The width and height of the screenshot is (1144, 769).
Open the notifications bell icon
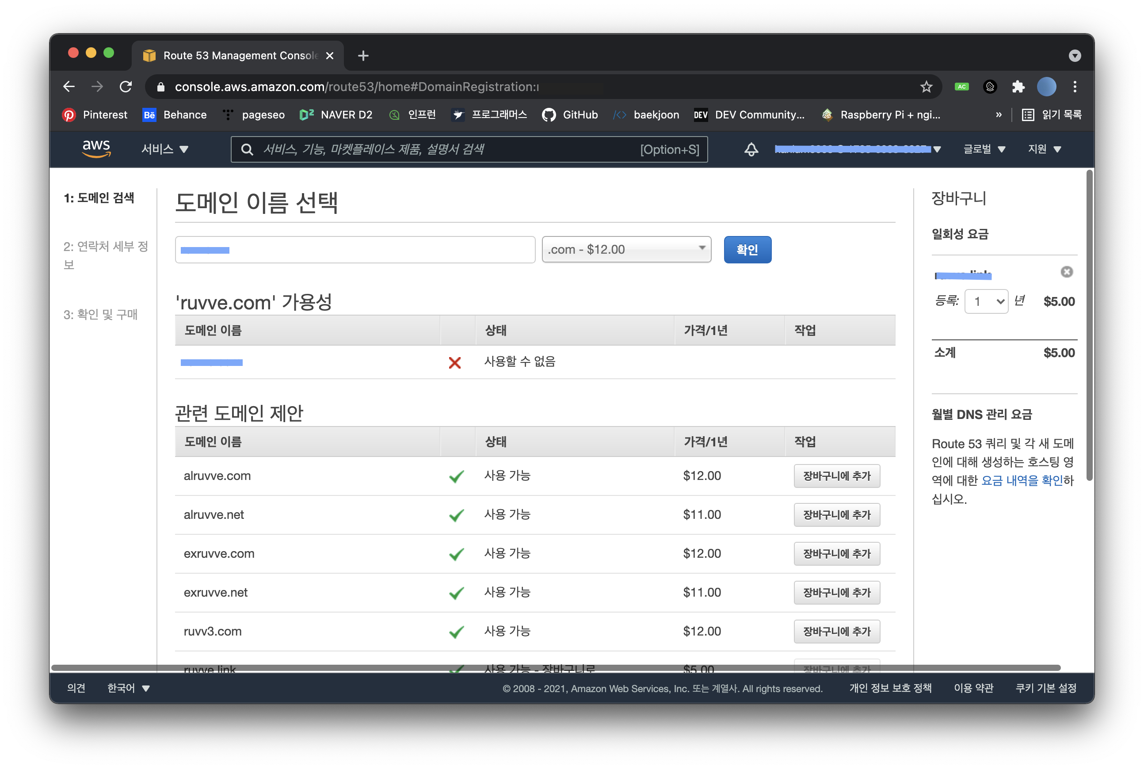point(751,149)
